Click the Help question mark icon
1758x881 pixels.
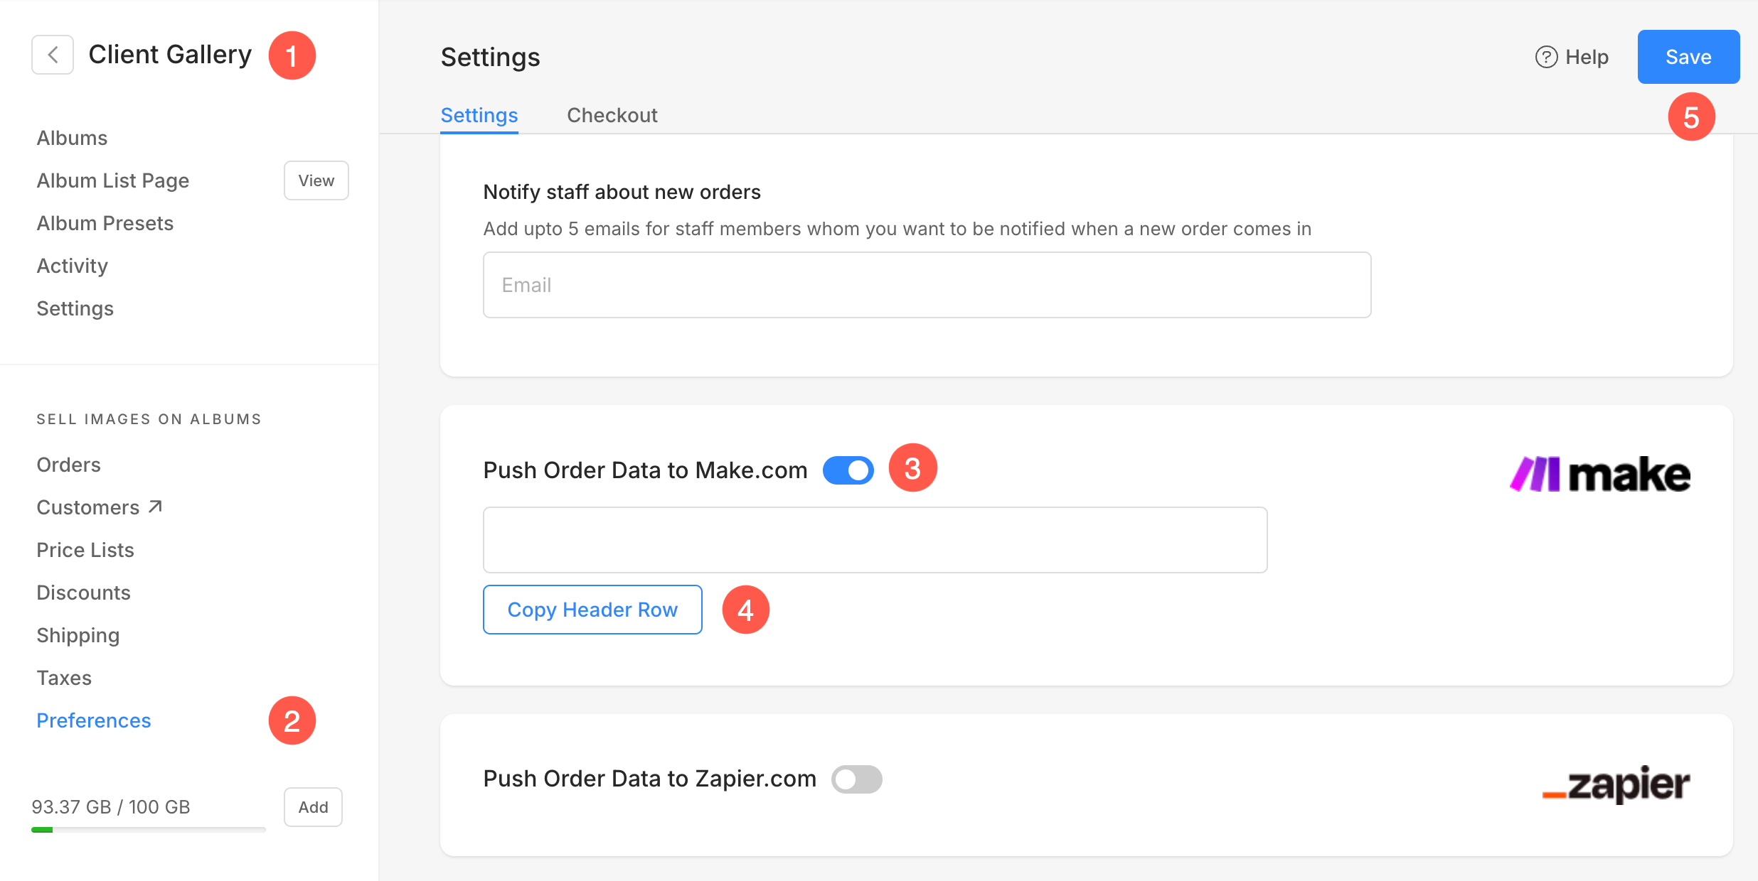point(1546,57)
